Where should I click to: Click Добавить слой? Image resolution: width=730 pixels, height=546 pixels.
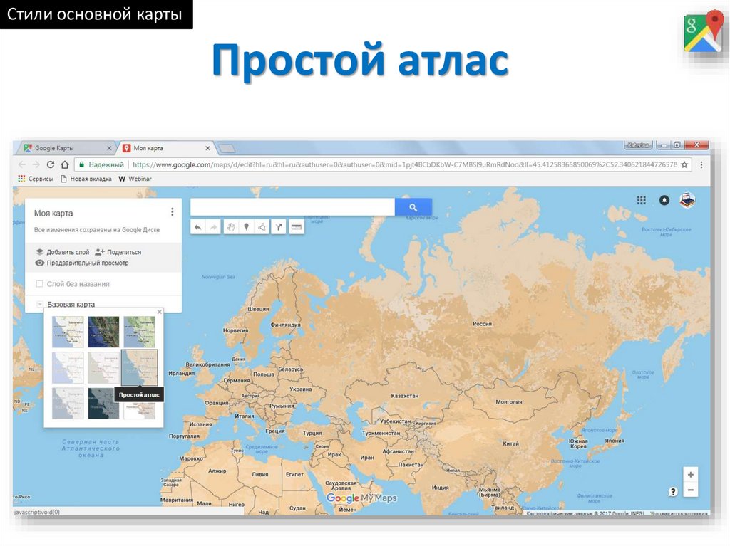(x=63, y=252)
